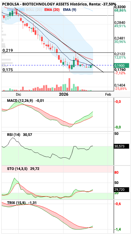The image size is (132, 235).
Task: Click the MACD (12,26,9) indicator title
Action: pyautogui.click(x=20, y=100)
